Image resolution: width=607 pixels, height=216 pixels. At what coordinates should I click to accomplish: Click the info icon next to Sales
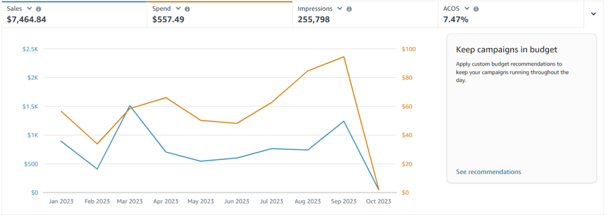point(39,9)
